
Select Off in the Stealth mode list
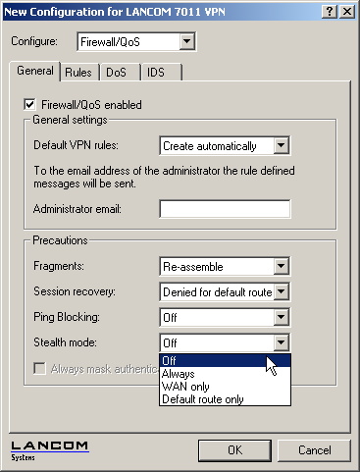pyautogui.click(x=225, y=360)
